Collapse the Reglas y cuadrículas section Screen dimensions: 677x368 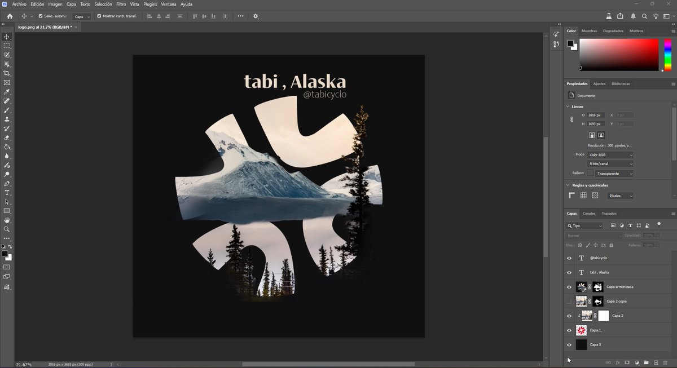(x=568, y=185)
